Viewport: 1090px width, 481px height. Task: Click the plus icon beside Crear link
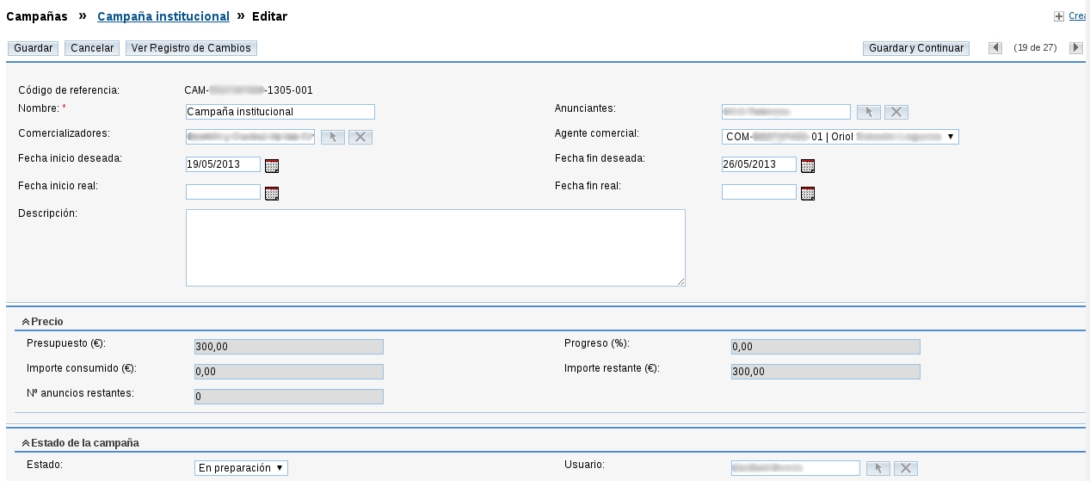(1059, 16)
